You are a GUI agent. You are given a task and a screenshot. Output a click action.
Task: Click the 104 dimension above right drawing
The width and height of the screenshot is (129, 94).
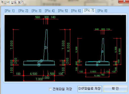(108, 29)
